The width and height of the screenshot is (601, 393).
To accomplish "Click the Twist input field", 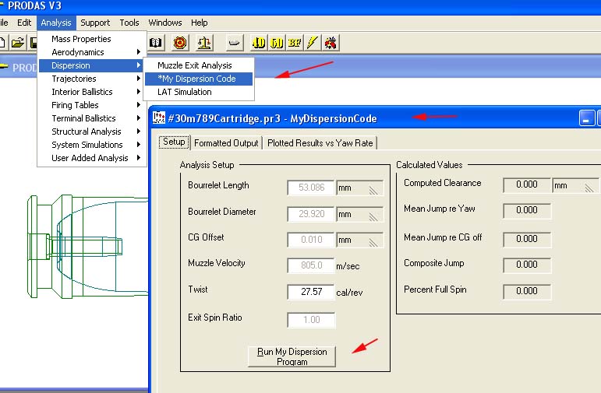I will 311,292.
